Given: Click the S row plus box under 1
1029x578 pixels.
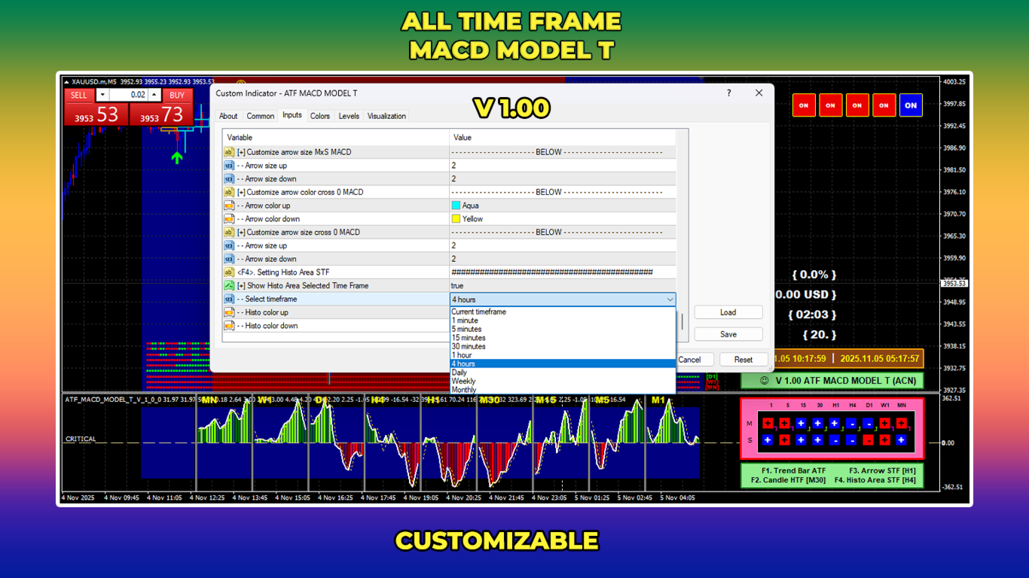Looking at the screenshot, I should click(x=768, y=440).
